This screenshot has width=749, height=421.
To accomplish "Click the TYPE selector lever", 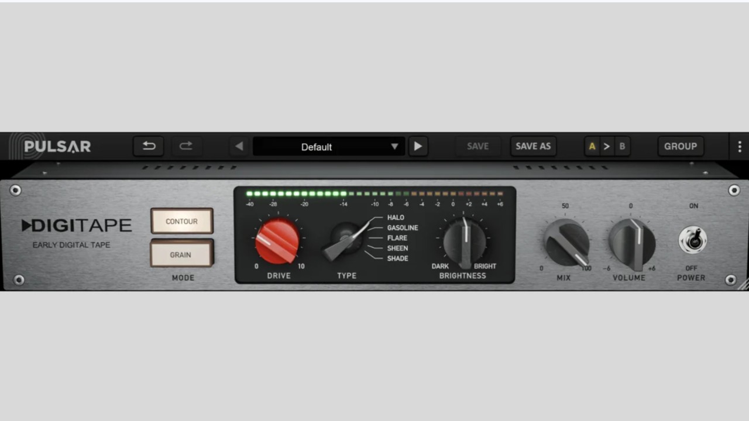I will coord(345,240).
